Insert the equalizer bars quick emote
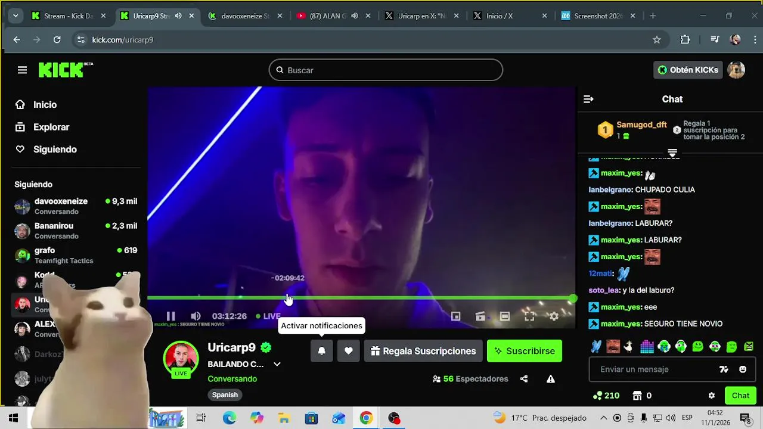 pyautogui.click(x=647, y=346)
